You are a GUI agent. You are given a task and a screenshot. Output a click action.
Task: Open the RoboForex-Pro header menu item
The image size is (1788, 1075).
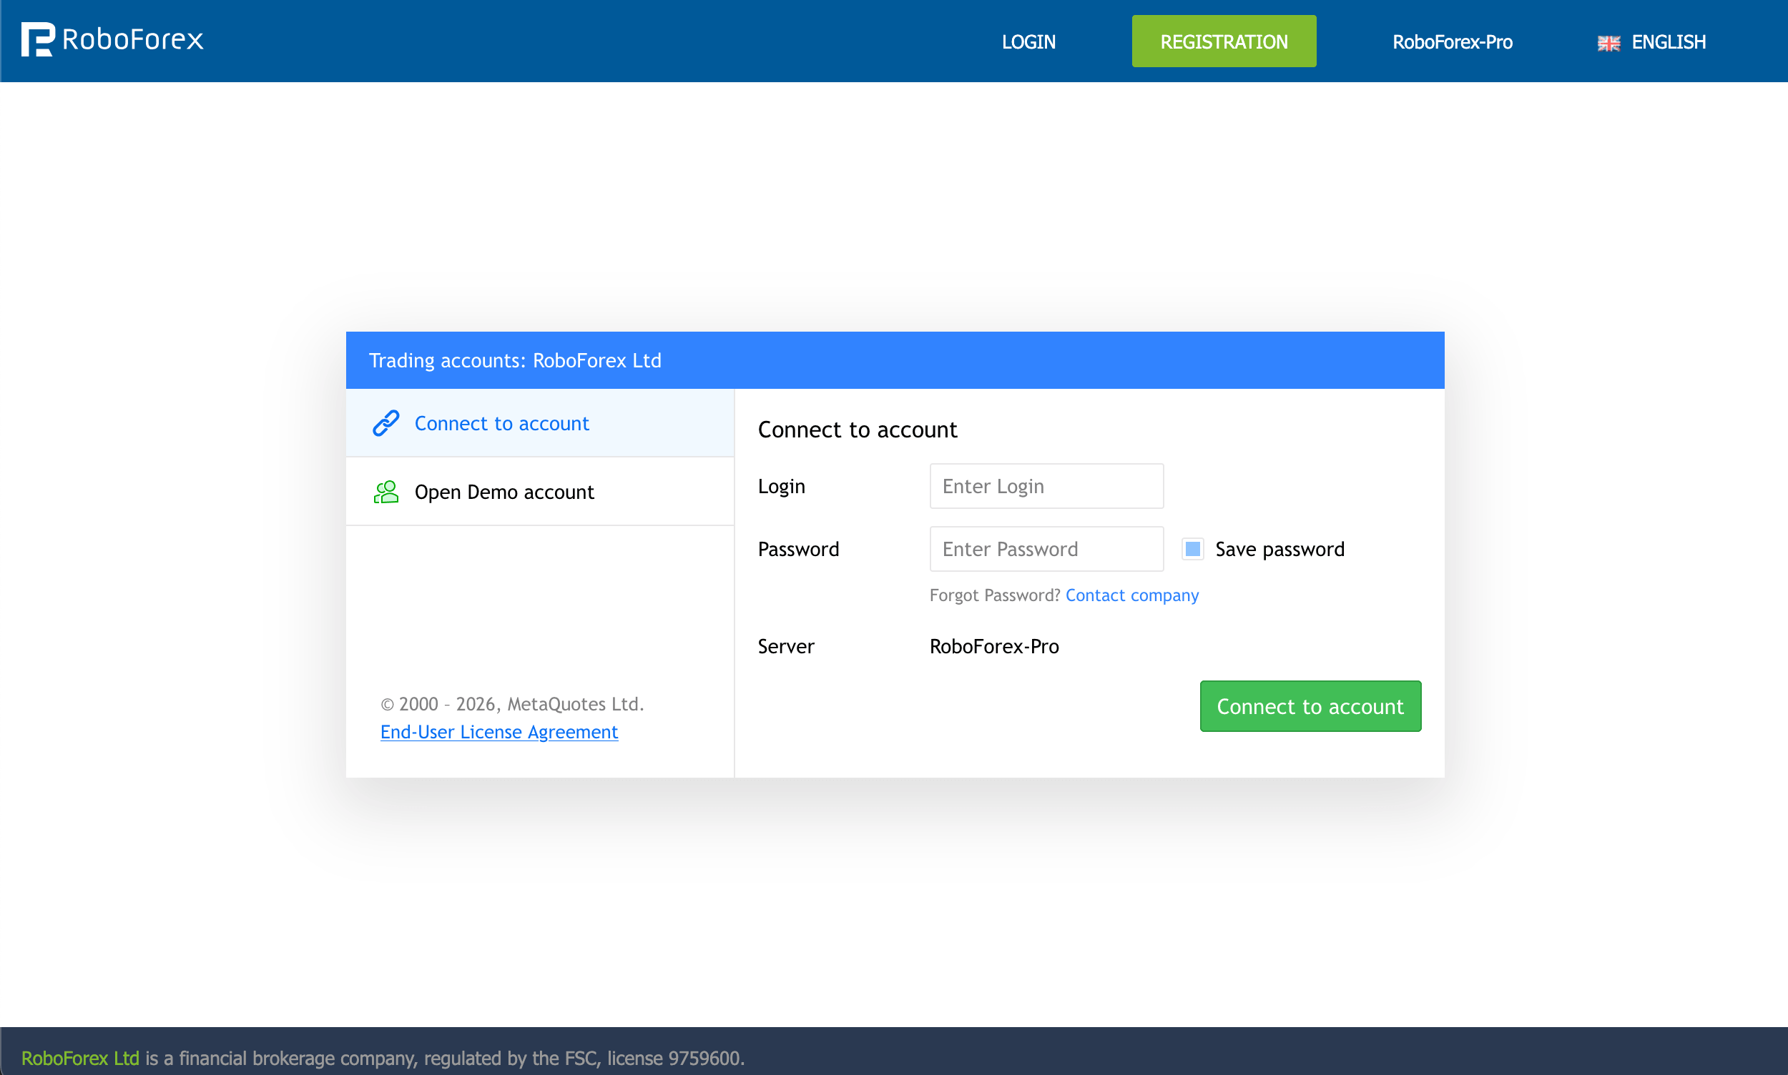click(x=1452, y=42)
